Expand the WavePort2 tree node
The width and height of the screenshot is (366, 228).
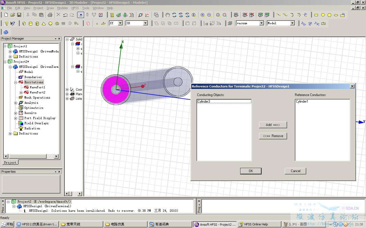tap(21, 92)
